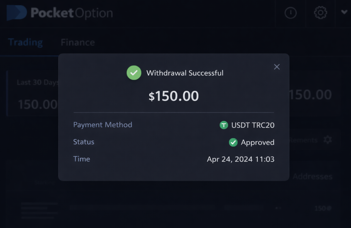Close the Withdrawal Successful dialog
This screenshot has height=228, width=351.
tap(276, 67)
